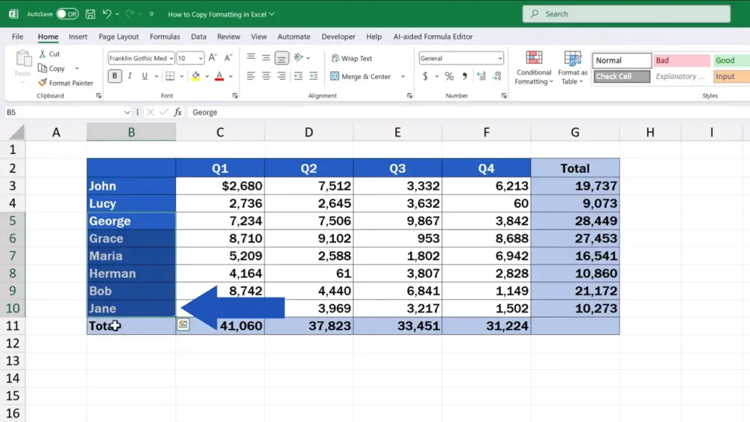Click the Undo arrow icon
This screenshot has width=750, height=422.
tap(108, 14)
